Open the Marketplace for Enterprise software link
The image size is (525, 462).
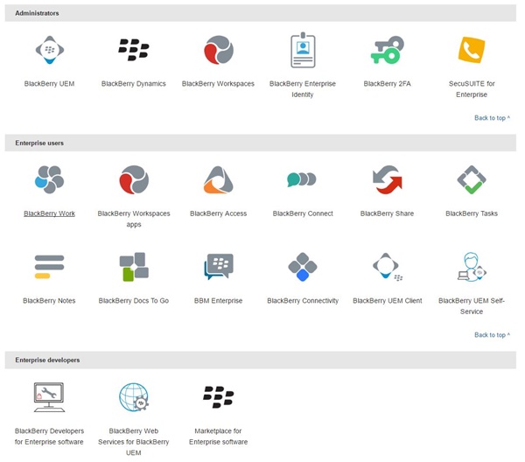(218, 436)
